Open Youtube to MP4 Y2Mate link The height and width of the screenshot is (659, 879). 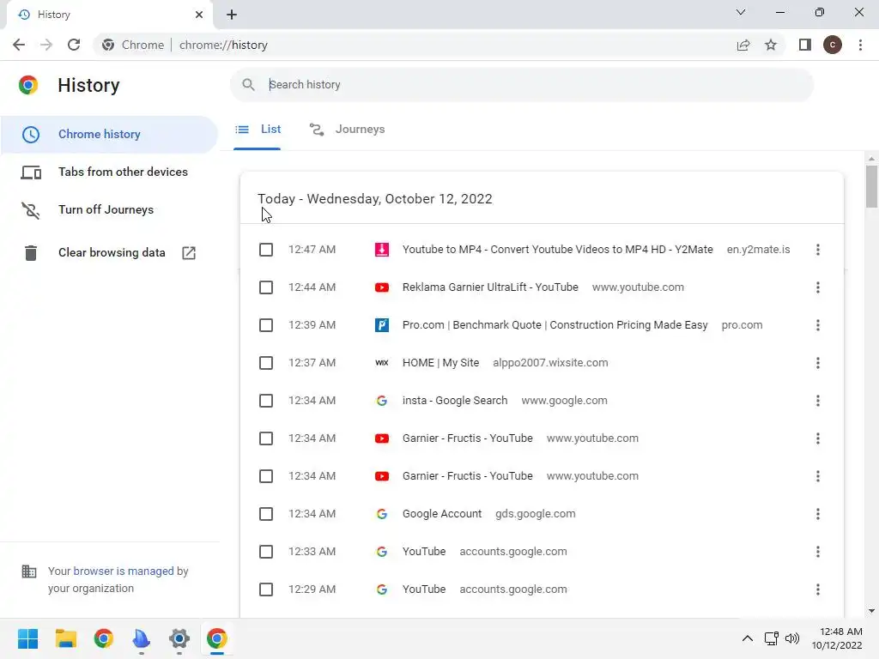pos(558,250)
